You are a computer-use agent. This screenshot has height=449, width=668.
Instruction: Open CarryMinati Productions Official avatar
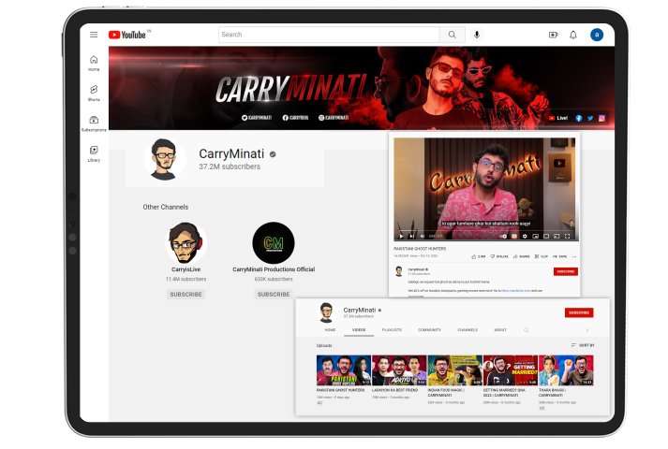274,243
